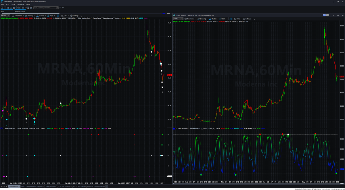
Task: Click Timeframe in left chart toolbar
Action: pos(17,15)
